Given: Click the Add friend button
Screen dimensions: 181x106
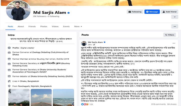Looking at the screenshot, I should [170, 12].
